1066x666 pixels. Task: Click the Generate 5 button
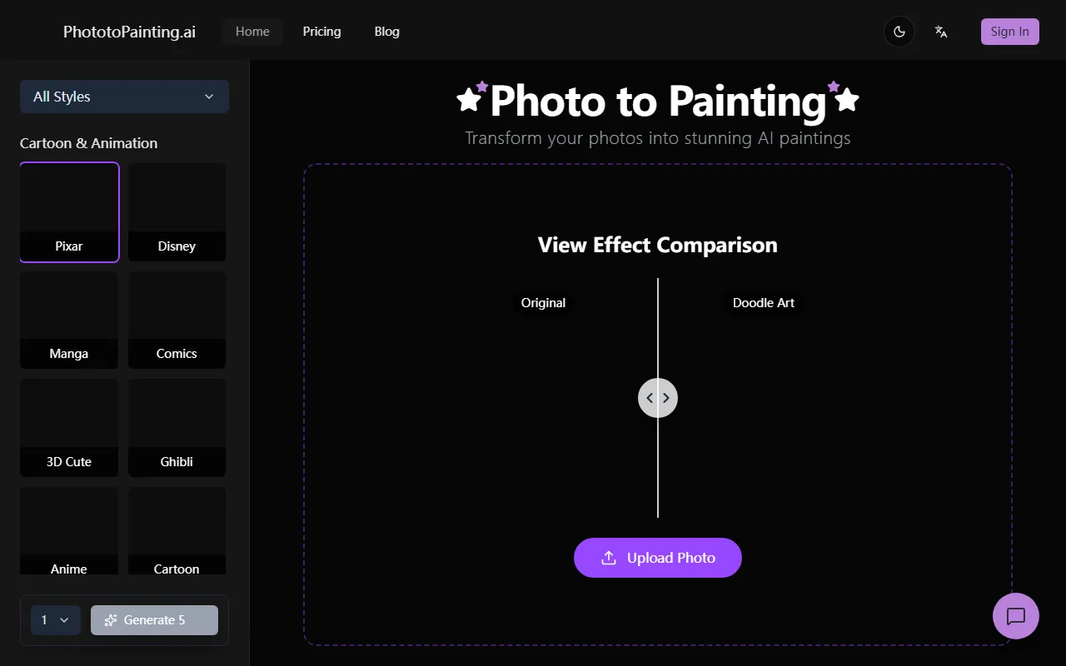[154, 620]
